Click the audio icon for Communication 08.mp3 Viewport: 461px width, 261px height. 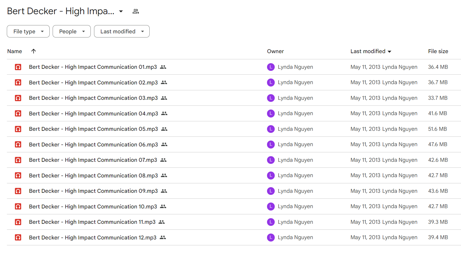click(x=18, y=175)
